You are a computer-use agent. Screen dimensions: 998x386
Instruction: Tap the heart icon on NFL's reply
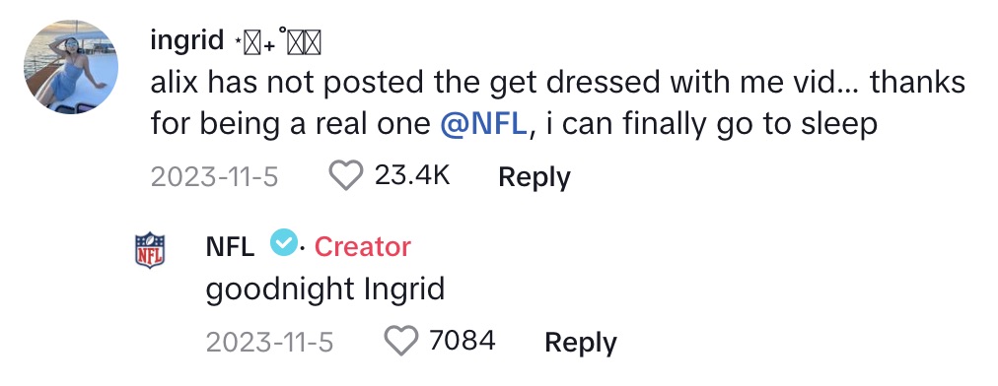[401, 342]
